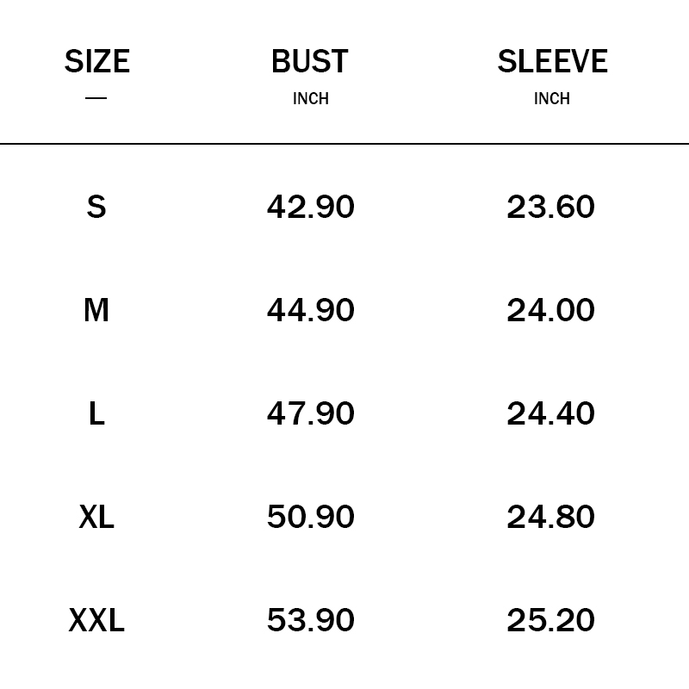Screen dimensions: 689x689
Task: Click sleeve value 25.20
Action: [551, 620]
